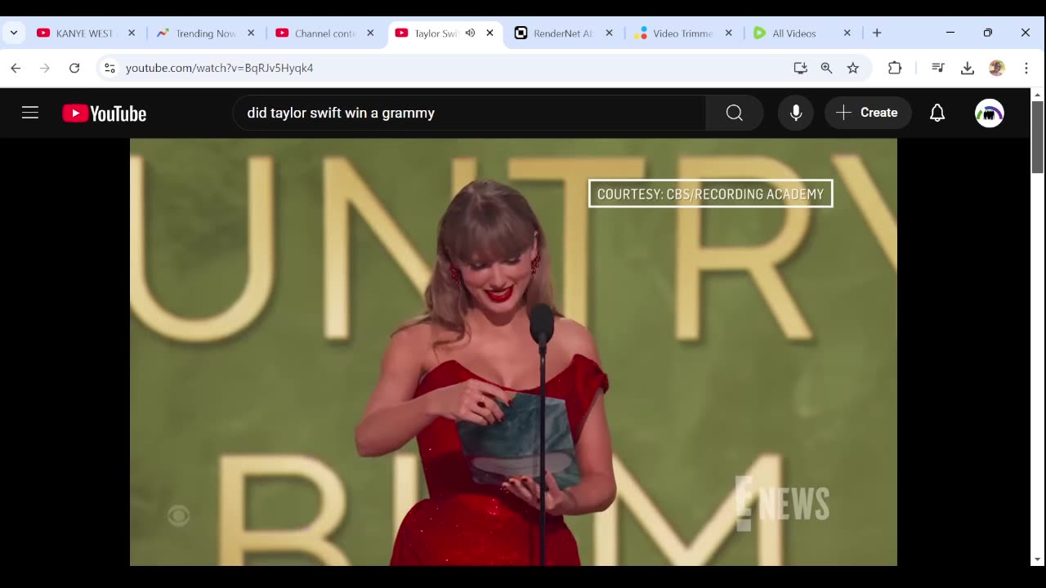
Task: Click the browser back arrow
Action: coord(16,68)
